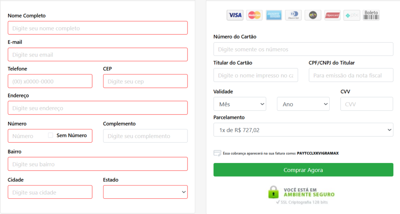This screenshot has height=214, width=400.
Task: Check the Sem Número checkbox
Action: click(50, 135)
